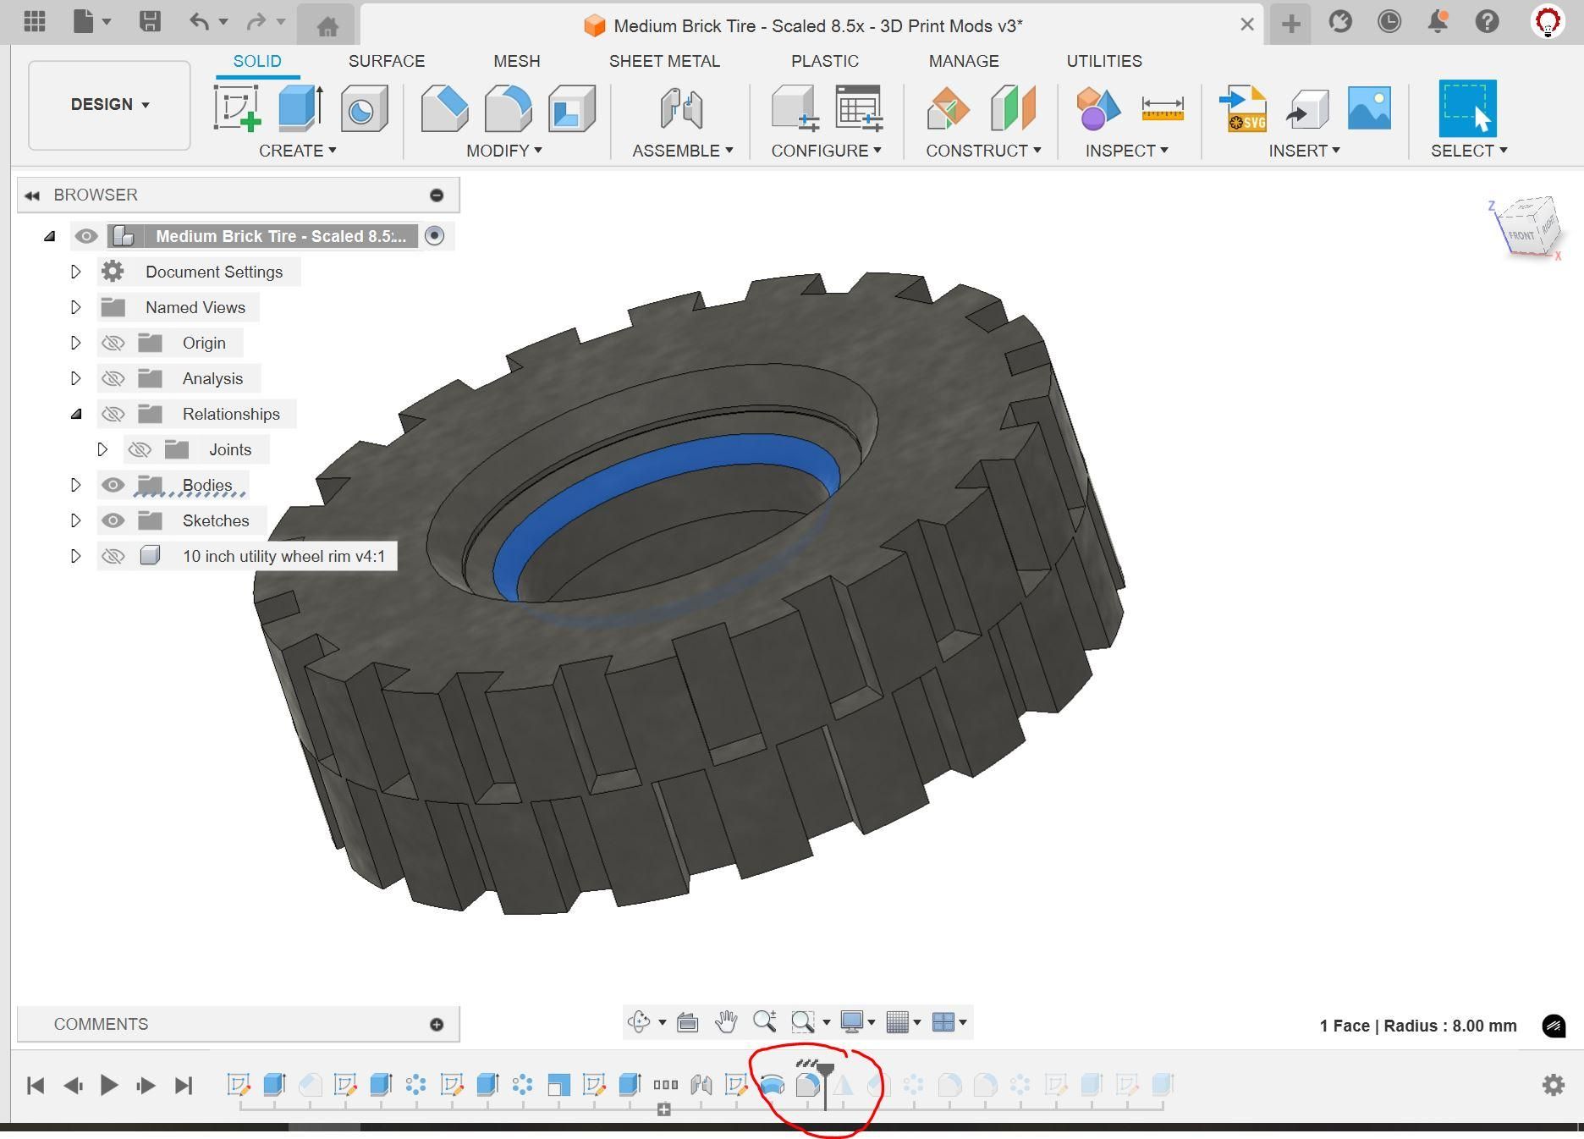Switch to the MESH tab
The height and width of the screenshot is (1139, 1584).
point(517,61)
